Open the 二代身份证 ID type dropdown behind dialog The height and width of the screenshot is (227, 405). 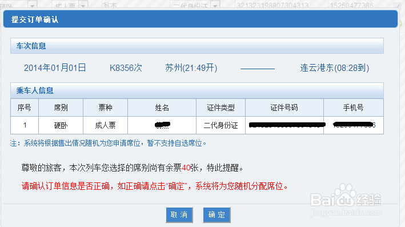pyautogui.click(x=195, y=5)
